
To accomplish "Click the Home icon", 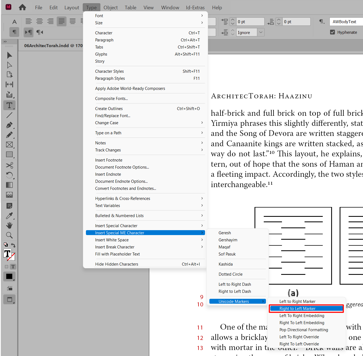I will [22, 7].
